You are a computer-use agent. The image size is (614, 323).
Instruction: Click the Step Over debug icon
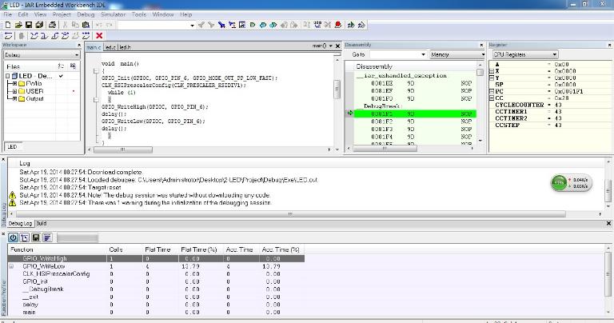coord(34,36)
